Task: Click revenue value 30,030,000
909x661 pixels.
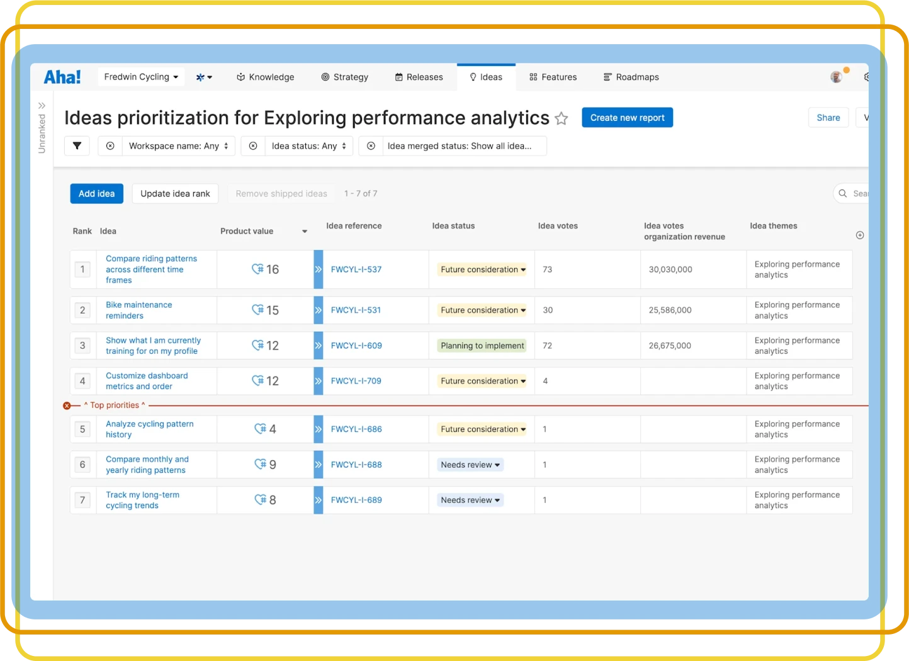Action: [670, 269]
